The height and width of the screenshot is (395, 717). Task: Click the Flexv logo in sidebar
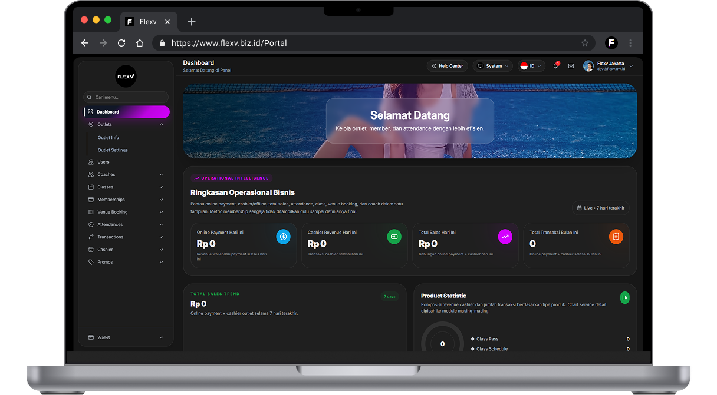point(126,77)
